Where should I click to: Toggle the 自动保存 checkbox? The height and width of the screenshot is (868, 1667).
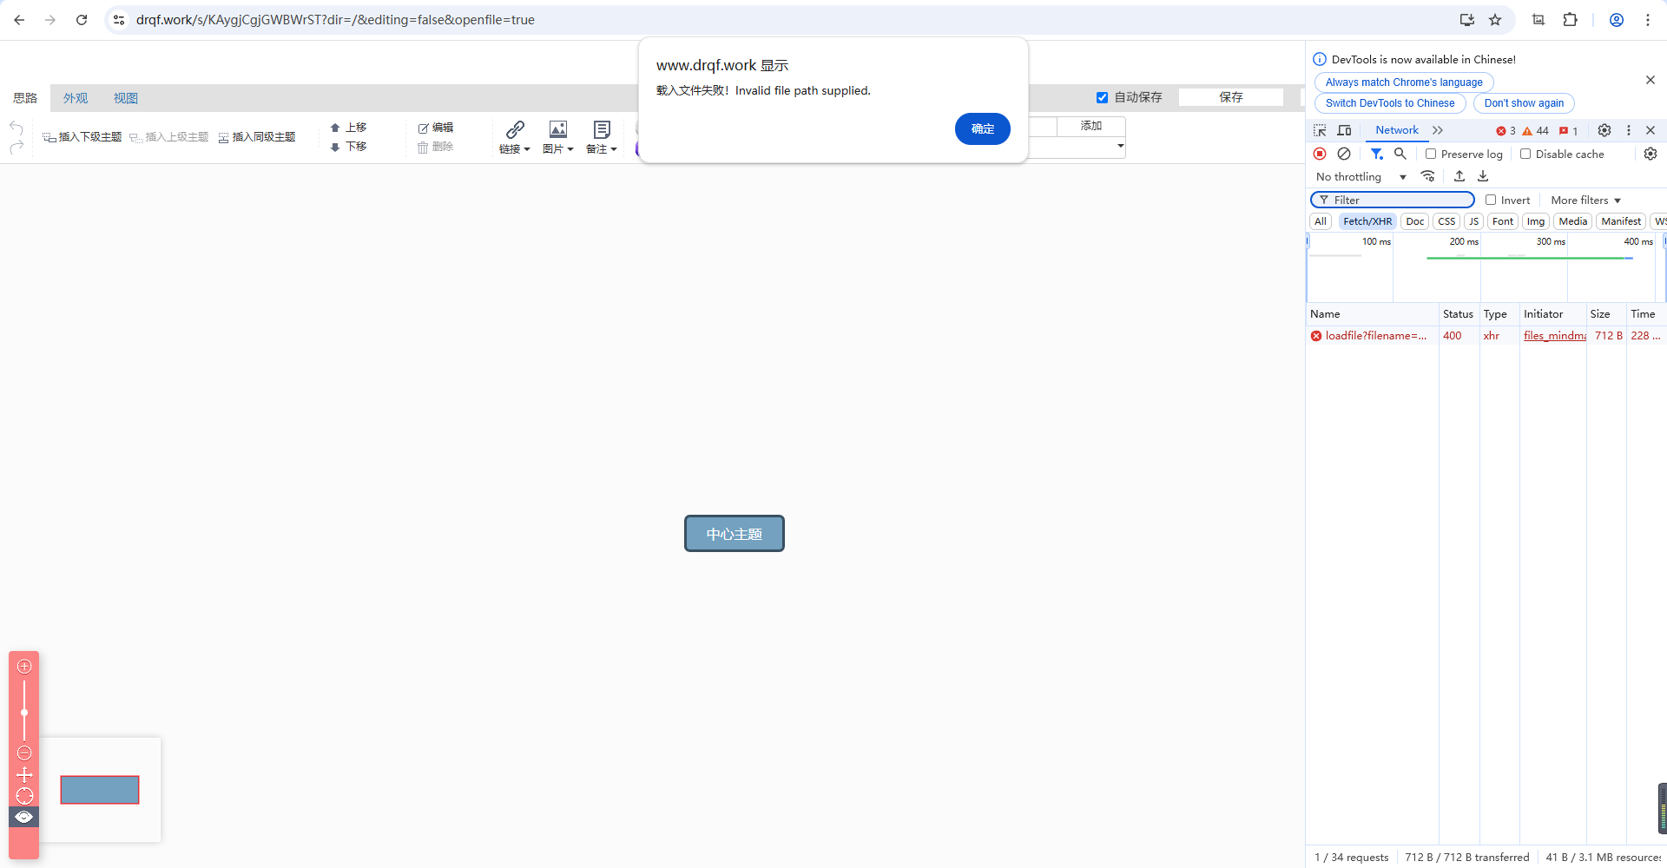pyautogui.click(x=1102, y=97)
